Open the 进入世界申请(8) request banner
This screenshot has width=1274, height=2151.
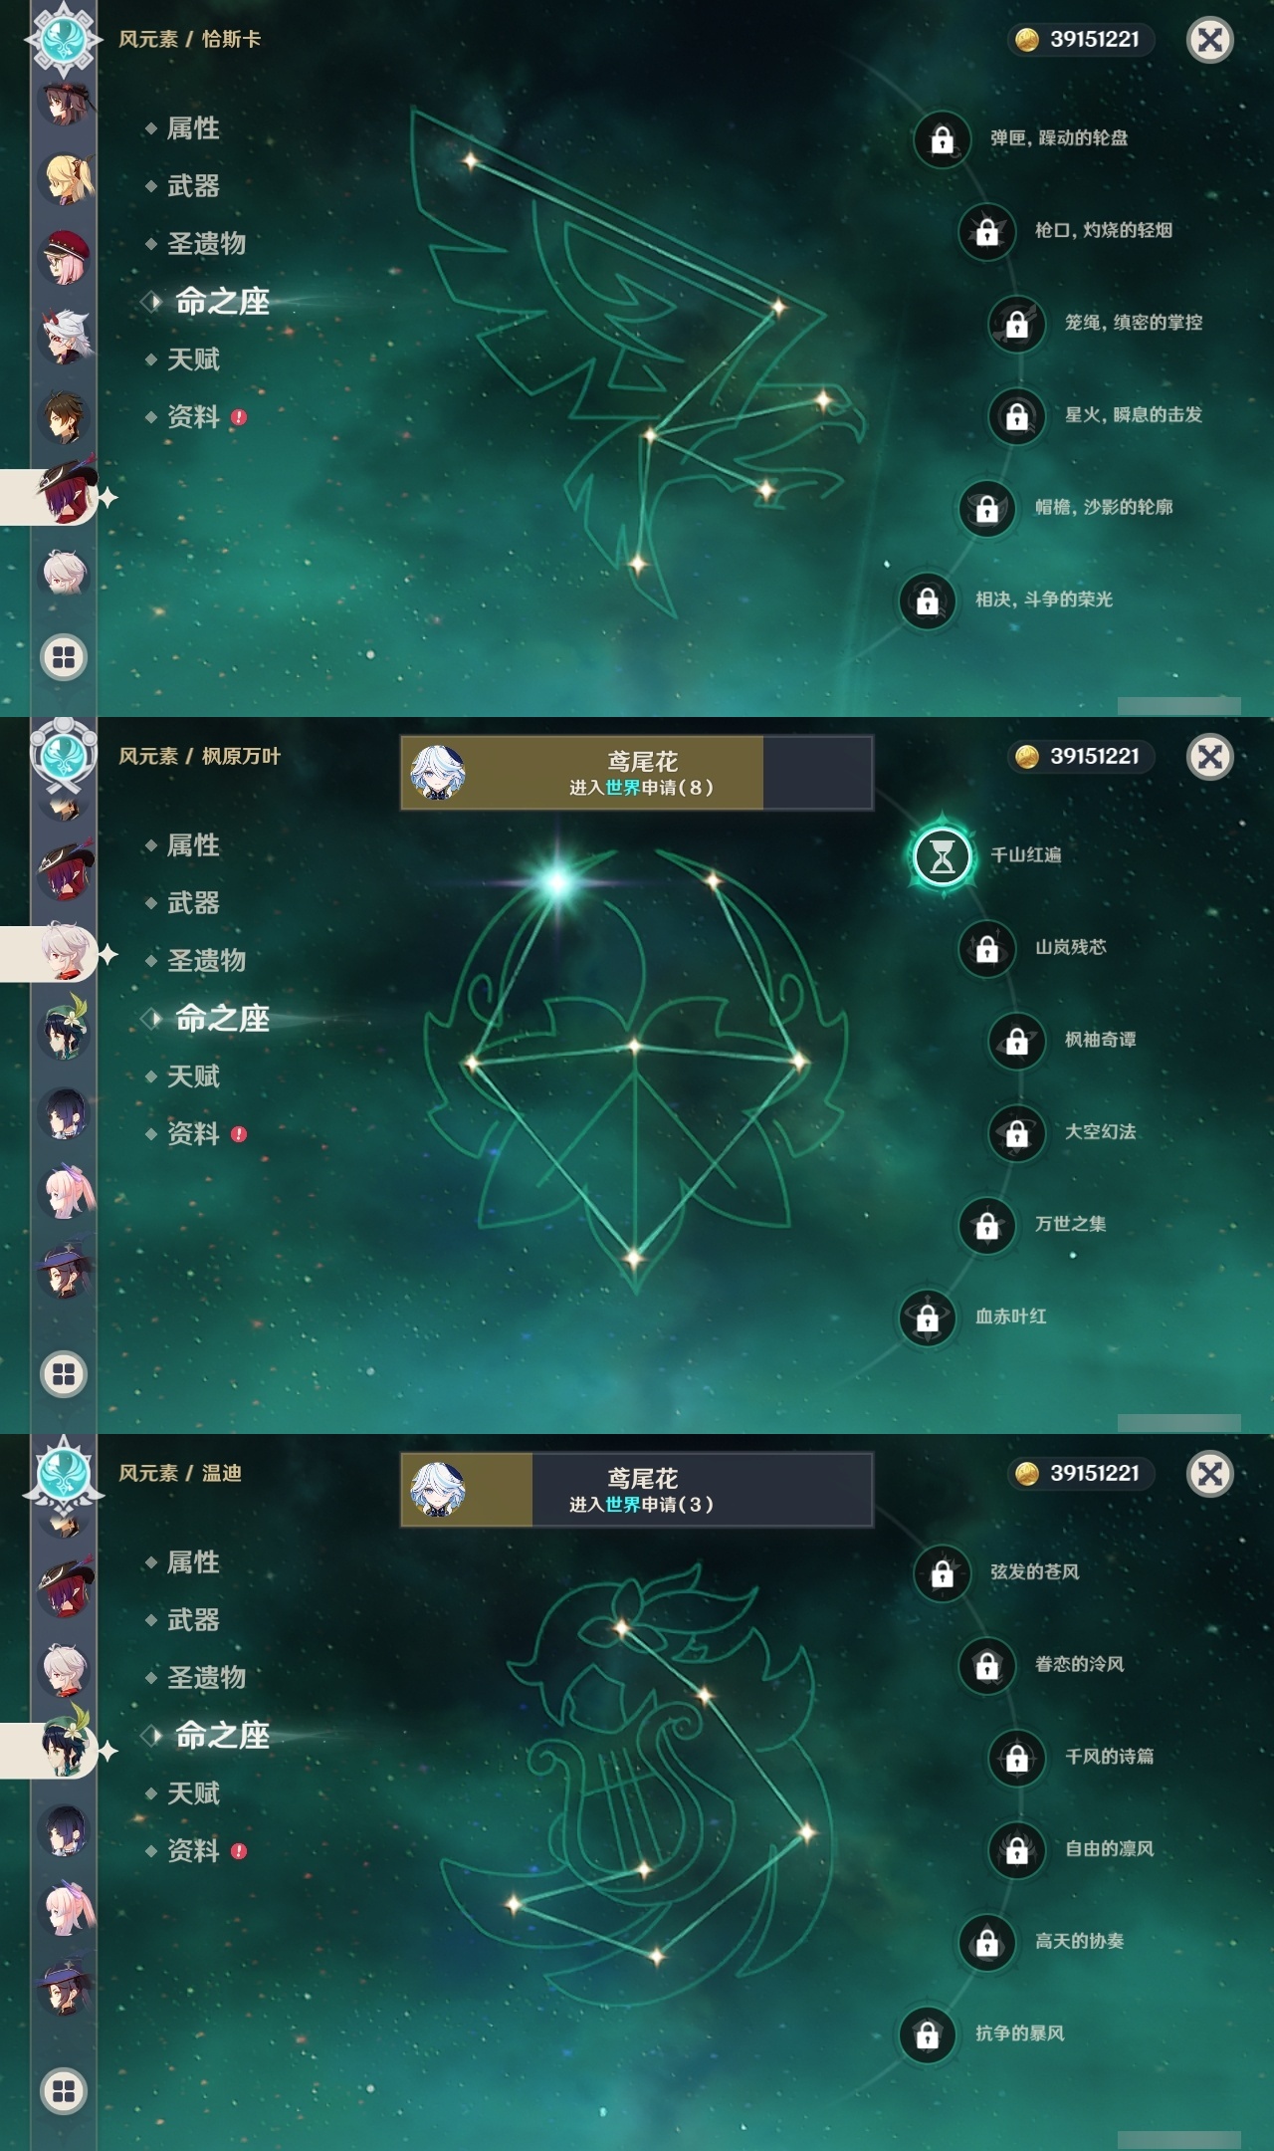pos(637,773)
